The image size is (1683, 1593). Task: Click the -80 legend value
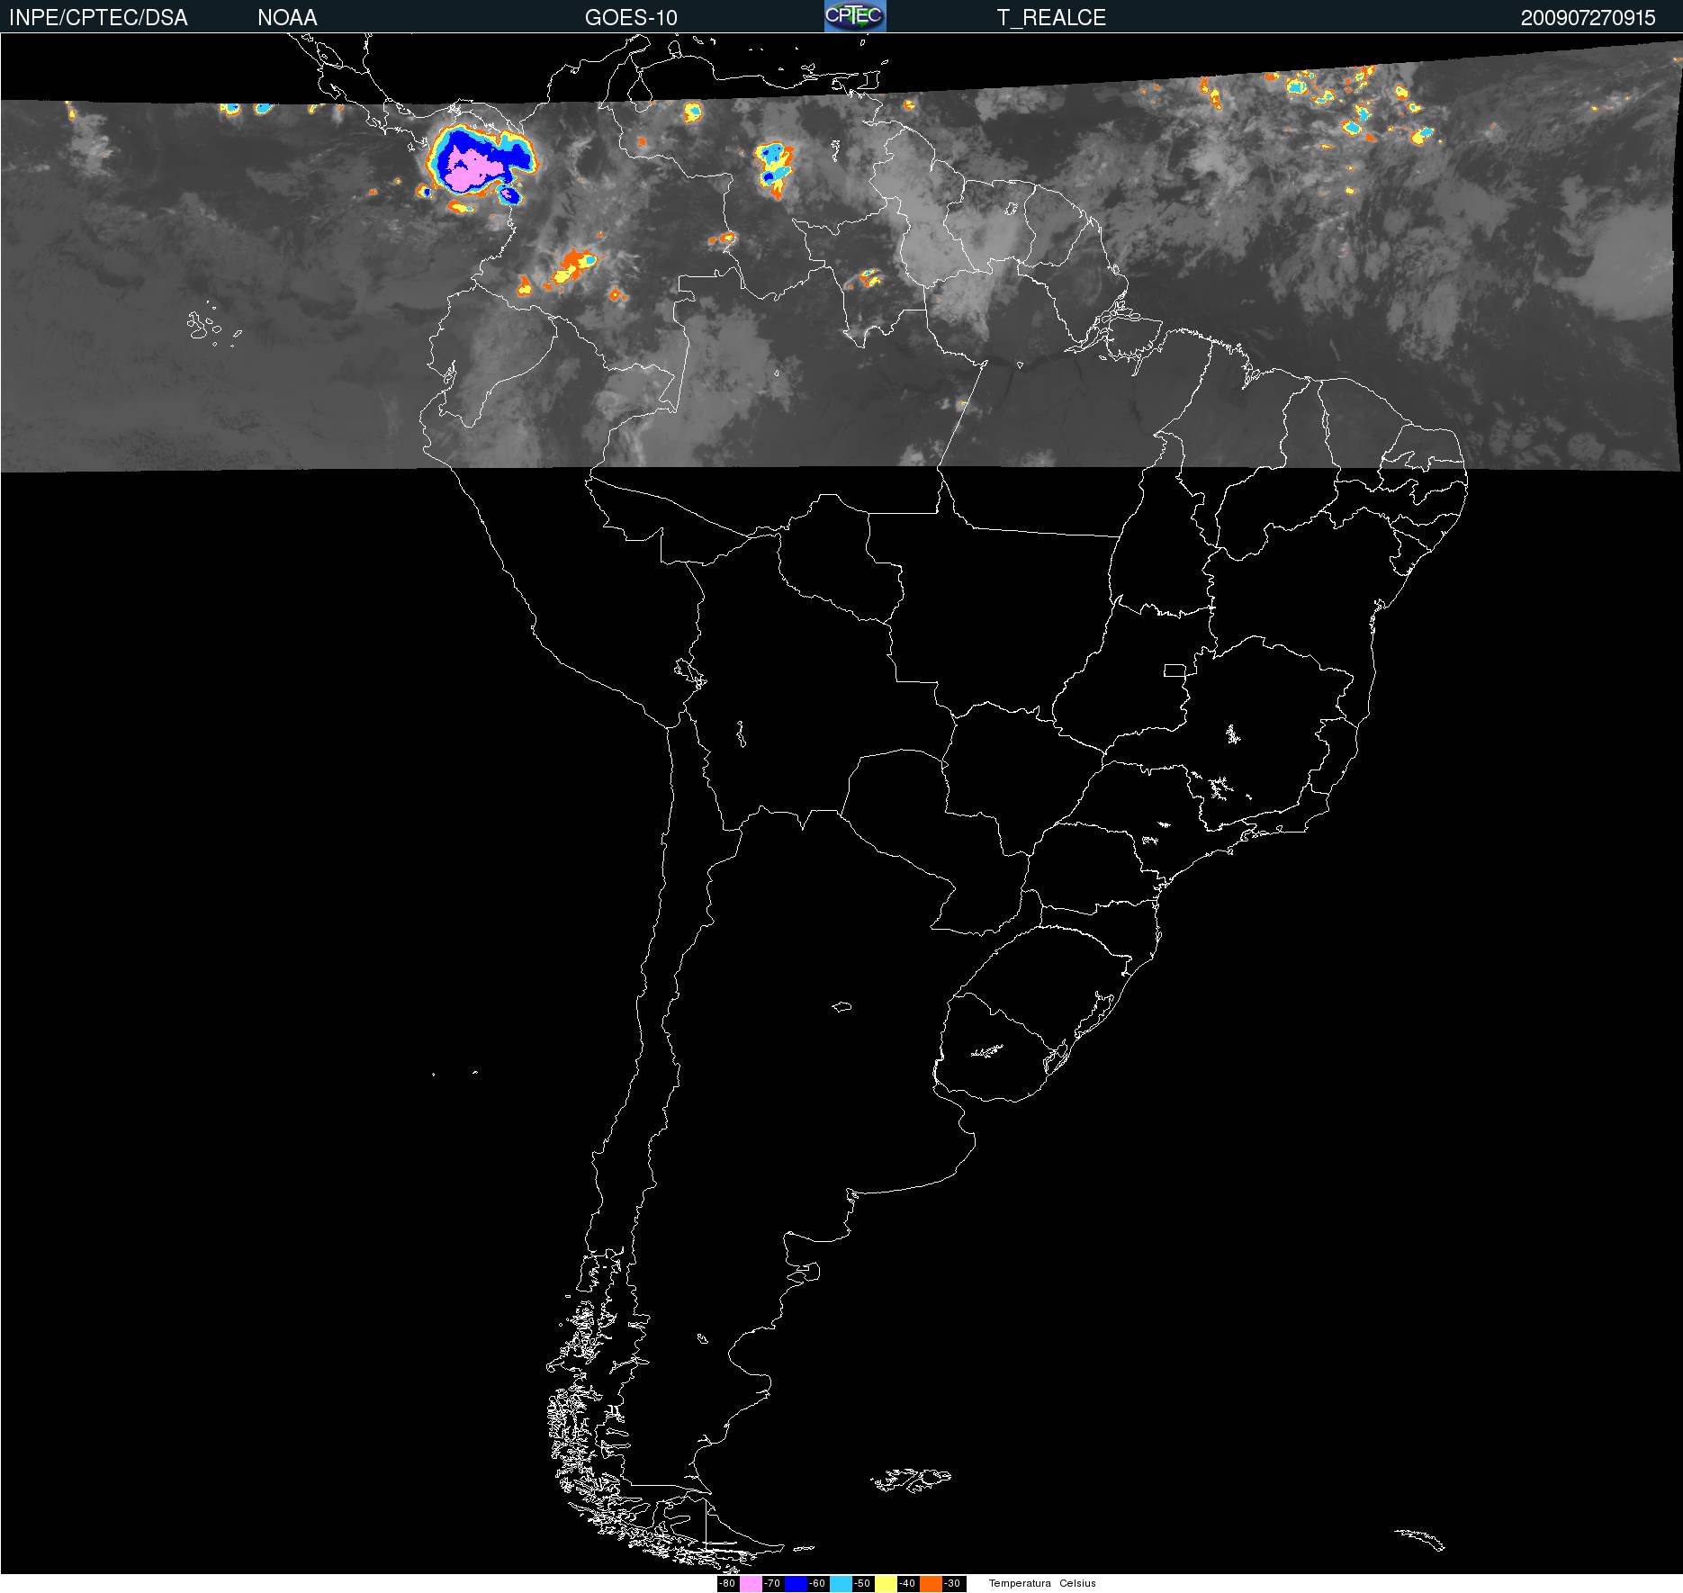[727, 1583]
